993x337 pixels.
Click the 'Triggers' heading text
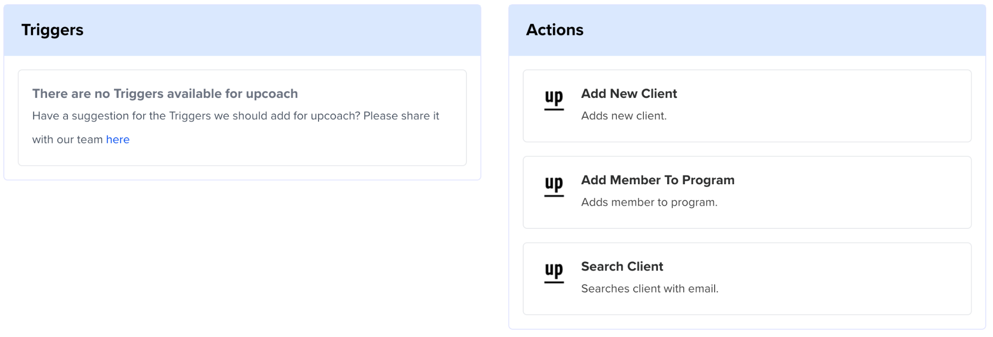[x=52, y=30]
